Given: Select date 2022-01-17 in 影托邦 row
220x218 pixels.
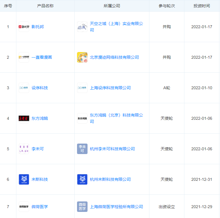Looking at the screenshot, I should 202,27.
